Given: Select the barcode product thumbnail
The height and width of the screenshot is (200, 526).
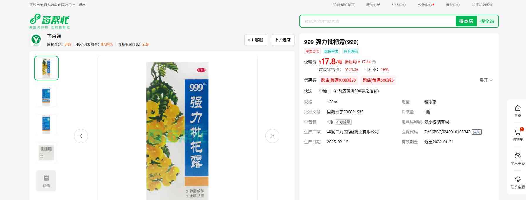Looking at the screenshot, I should [46, 153].
